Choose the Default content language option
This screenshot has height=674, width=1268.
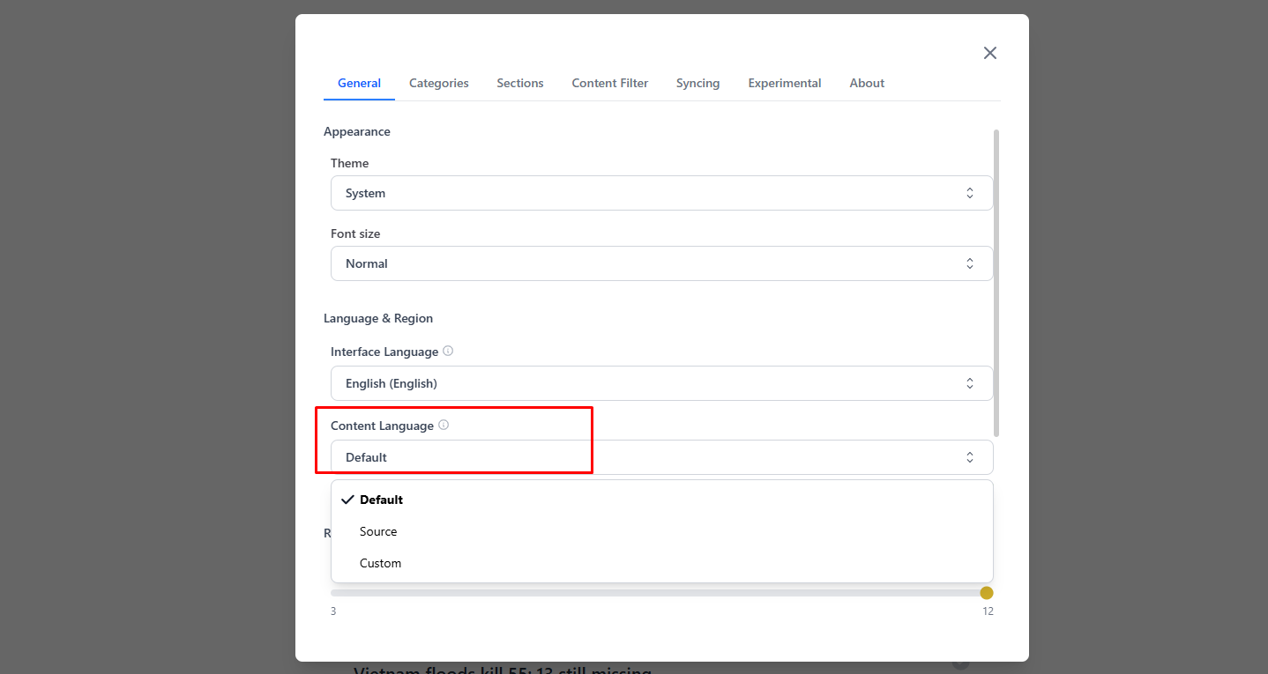pos(382,500)
